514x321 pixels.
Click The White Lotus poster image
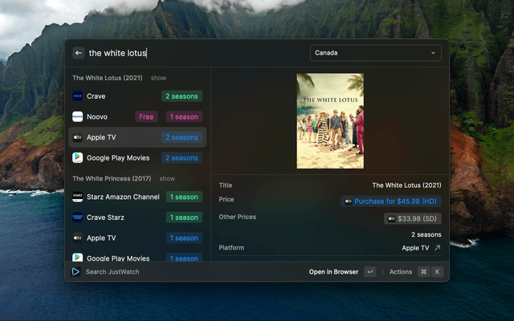point(330,121)
